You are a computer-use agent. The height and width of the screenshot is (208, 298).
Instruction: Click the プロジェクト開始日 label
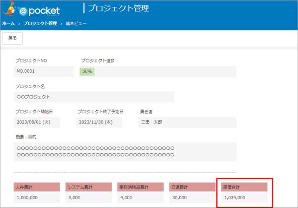click(x=34, y=112)
